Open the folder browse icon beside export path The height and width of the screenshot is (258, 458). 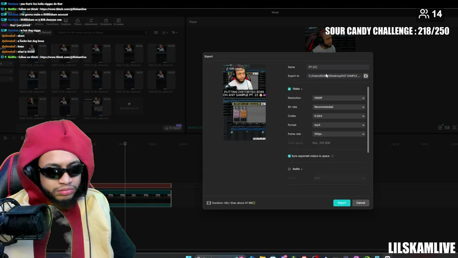[x=366, y=76]
